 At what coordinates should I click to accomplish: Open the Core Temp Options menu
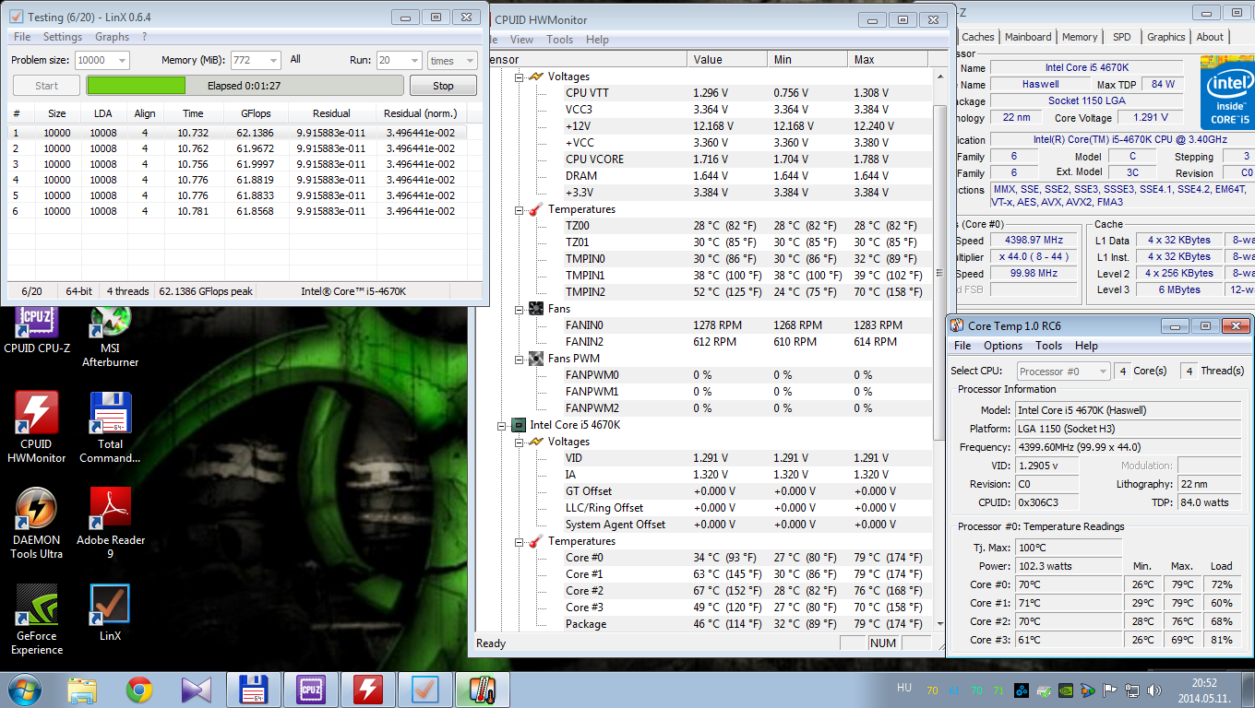(x=1002, y=346)
